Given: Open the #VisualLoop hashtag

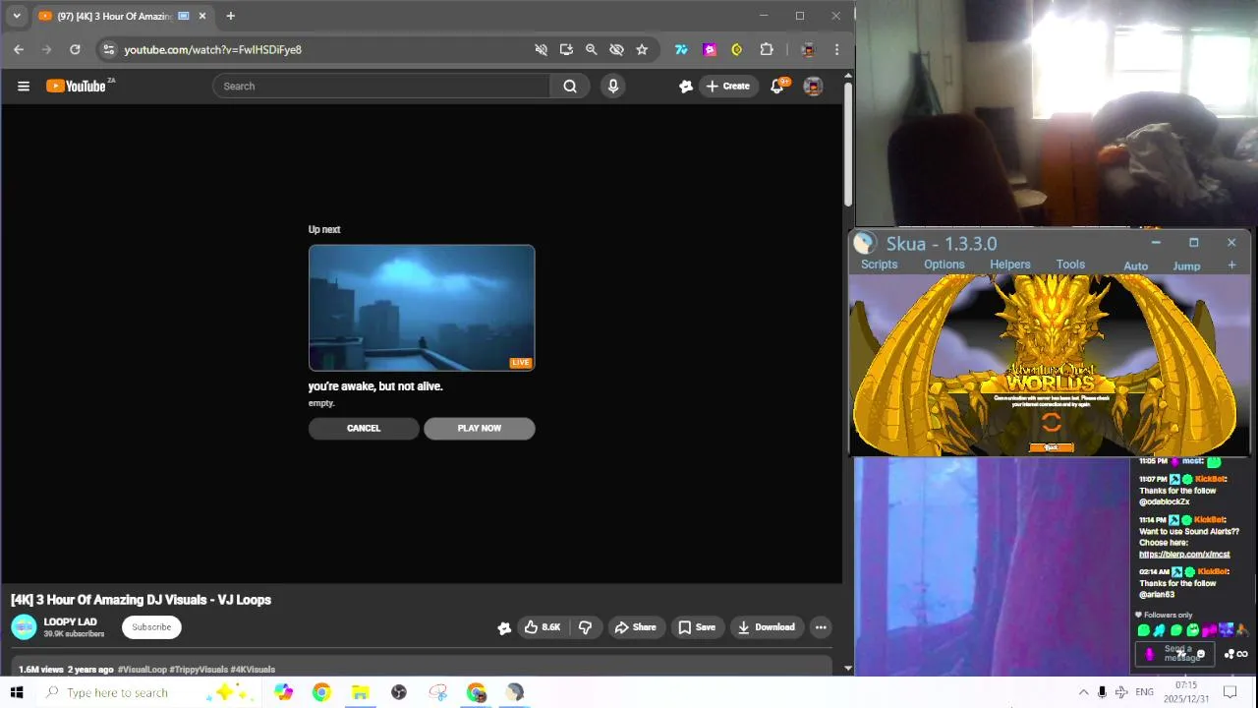Looking at the screenshot, I should click(x=143, y=670).
